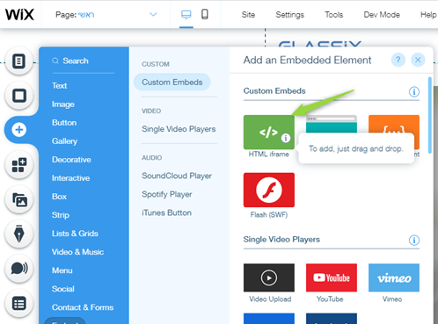438x324 pixels.
Task: Open the Dev Mode menu
Action: tap(382, 15)
